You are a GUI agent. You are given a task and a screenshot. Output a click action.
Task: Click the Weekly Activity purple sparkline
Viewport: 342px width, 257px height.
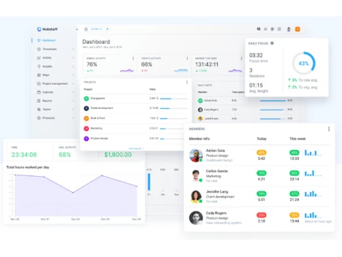click(x=127, y=71)
